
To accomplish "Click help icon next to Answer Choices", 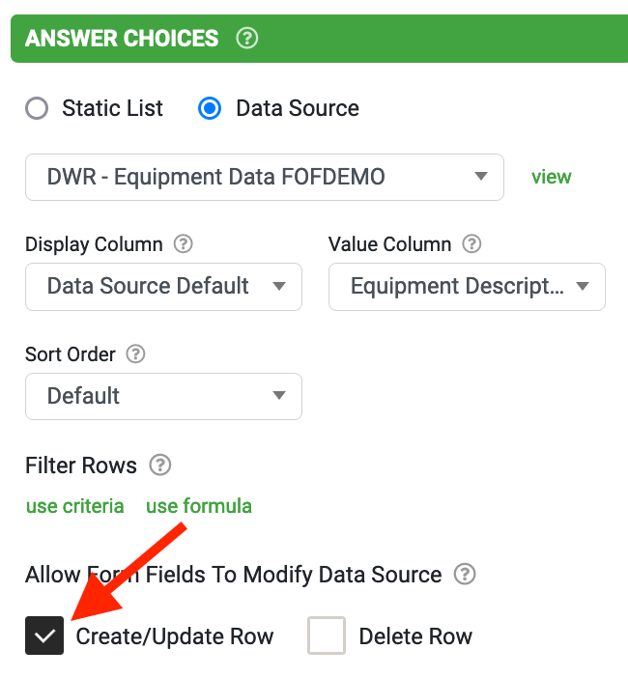I will (247, 39).
